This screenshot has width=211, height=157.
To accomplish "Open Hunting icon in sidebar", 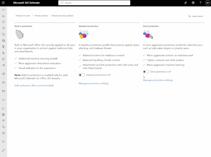I will pos(3,28).
